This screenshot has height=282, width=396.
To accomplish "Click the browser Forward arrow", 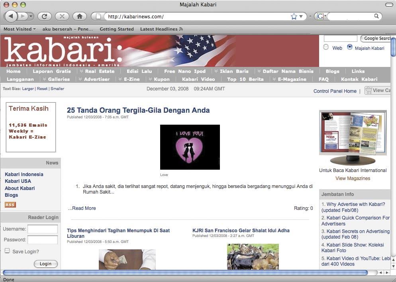I will coord(23,16).
